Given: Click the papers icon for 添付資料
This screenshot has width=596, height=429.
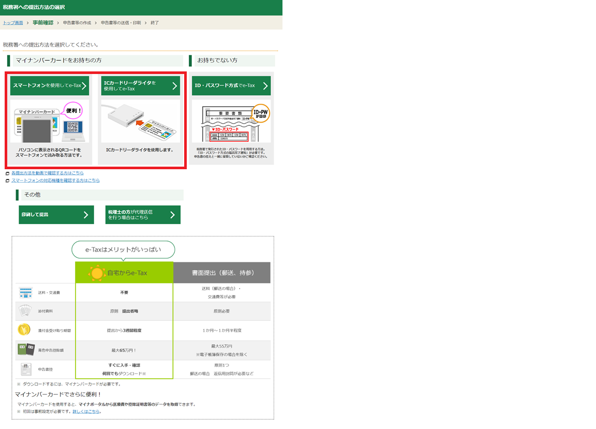Looking at the screenshot, I should (25, 311).
